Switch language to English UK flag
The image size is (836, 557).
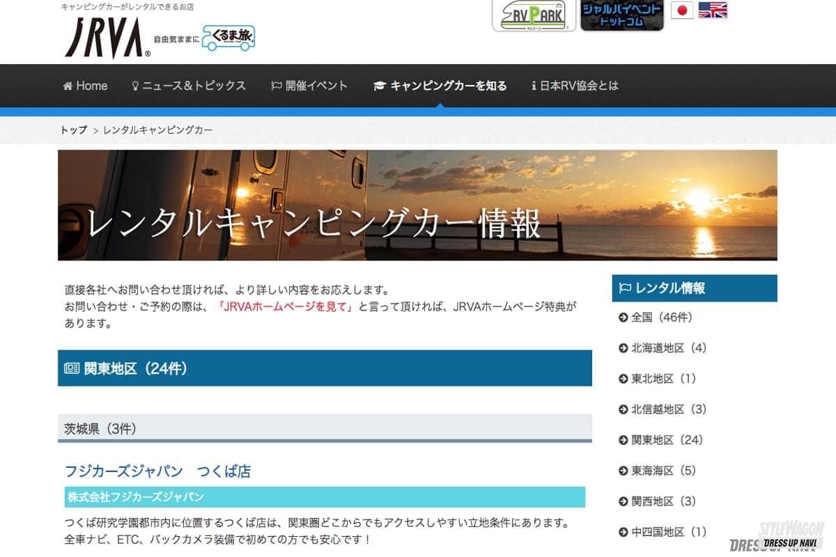coord(713,10)
